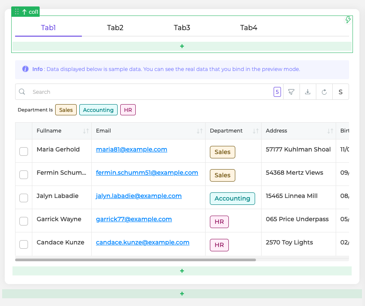Click the up arrow in col1 label
Image resolution: width=365 pixels, height=306 pixels.
[24, 12]
